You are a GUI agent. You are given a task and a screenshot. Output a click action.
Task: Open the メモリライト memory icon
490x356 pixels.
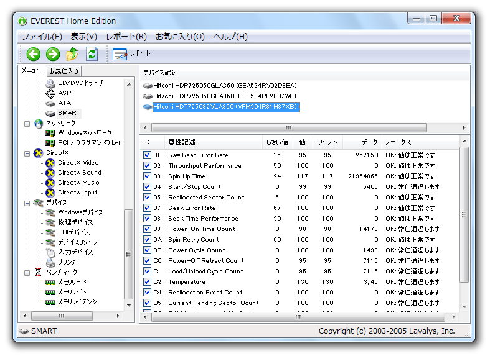(50, 293)
